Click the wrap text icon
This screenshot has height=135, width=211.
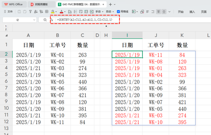[x=81, y=12]
